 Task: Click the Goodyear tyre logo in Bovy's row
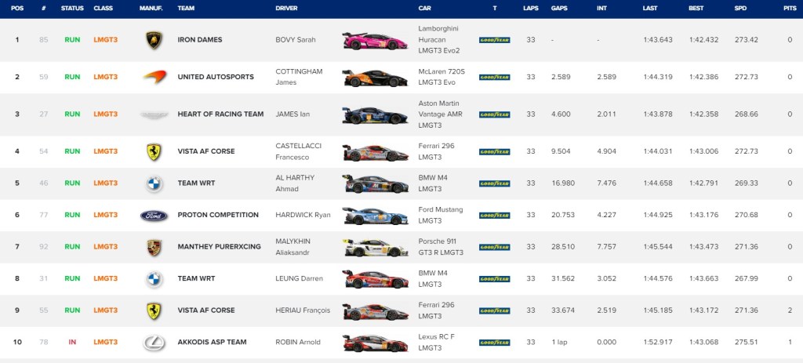point(495,40)
